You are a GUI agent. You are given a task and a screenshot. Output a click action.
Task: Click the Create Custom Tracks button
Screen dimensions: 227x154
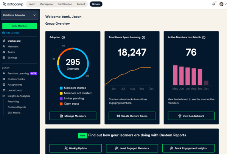132,116
